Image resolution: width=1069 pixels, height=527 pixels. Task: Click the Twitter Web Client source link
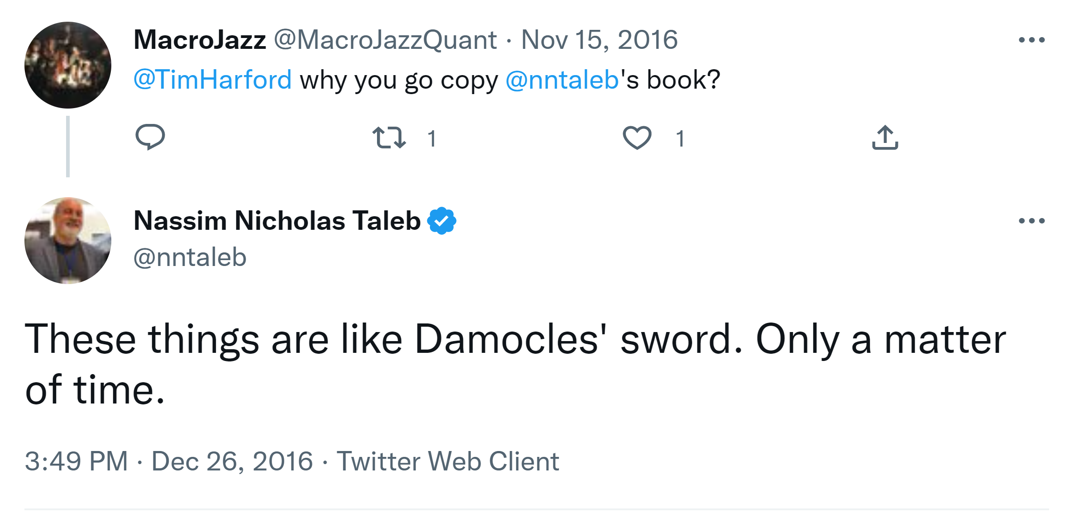448,461
